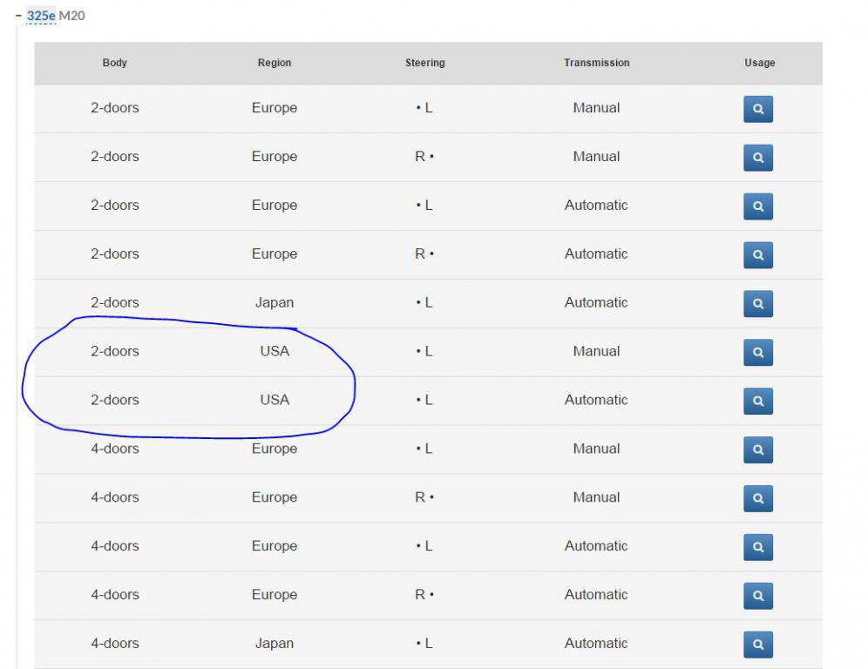
Task: Click usage magnifier for 2-doors USA Automatic
Action: tap(757, 402)
